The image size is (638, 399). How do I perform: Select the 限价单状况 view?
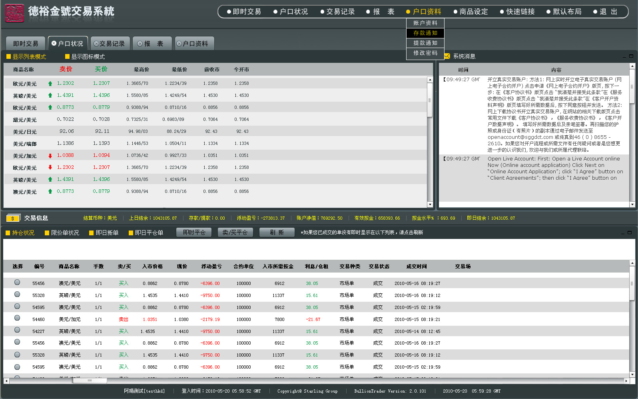tap(62, 233)
